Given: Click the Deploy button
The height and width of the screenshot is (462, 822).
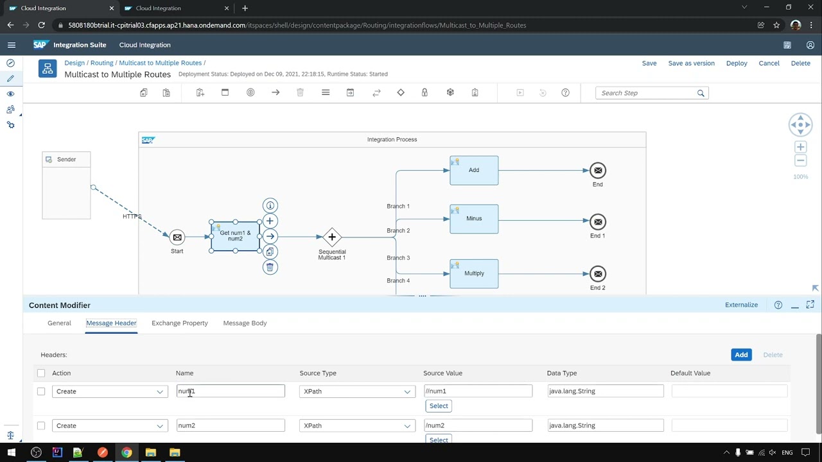Looking at the screenshot, I should pyautogui.click(x=737, y=63).
